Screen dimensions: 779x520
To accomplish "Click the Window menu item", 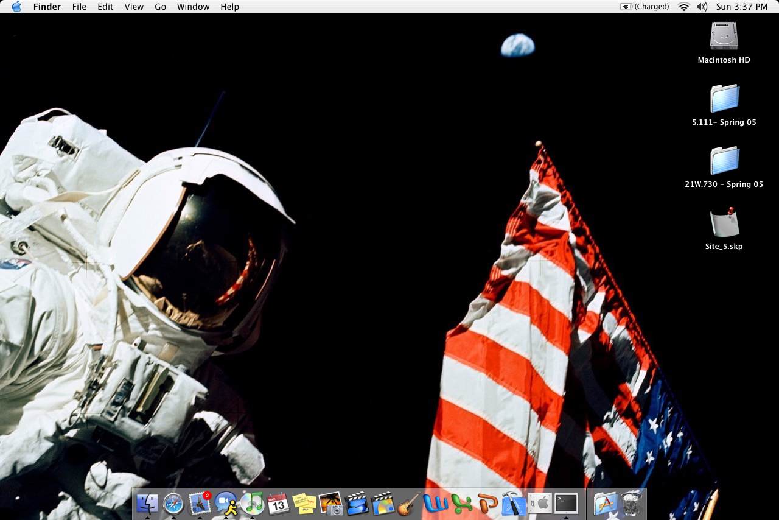I will [x=193, y=7].
